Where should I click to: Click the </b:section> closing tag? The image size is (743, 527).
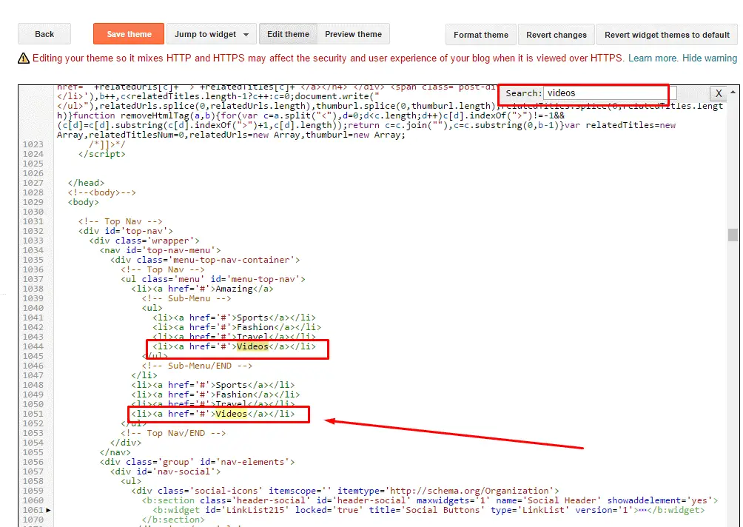click(x=173, y=520)
